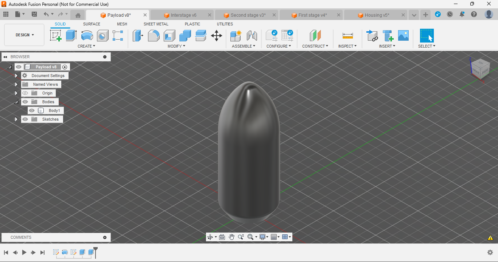The image size is (498, 262).
Task: Show the hidden Origin folder
Action: 25,93
